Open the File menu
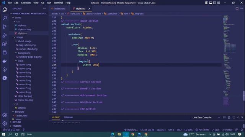245x137 pixels. (x=10, y=3)
